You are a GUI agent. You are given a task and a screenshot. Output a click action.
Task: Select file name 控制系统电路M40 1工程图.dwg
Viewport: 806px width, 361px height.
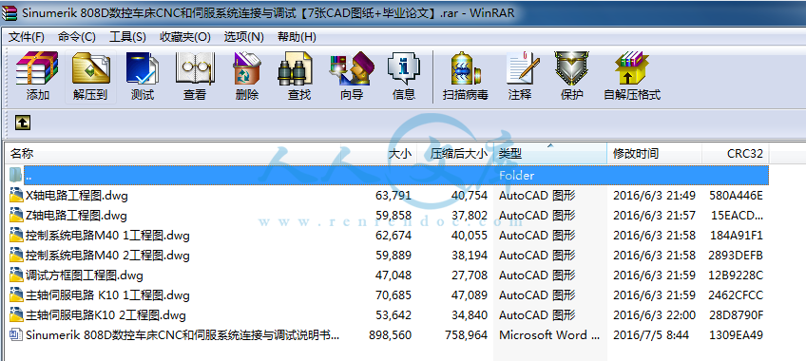(107, 236)
